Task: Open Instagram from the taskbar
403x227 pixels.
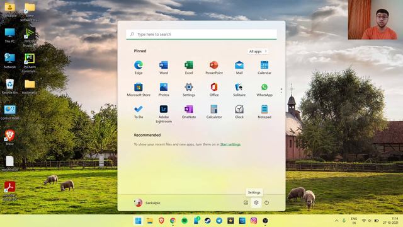Action: click(x=254, y=221)
